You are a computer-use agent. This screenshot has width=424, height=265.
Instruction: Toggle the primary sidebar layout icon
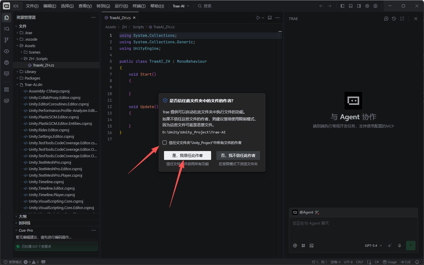point(342,6)
